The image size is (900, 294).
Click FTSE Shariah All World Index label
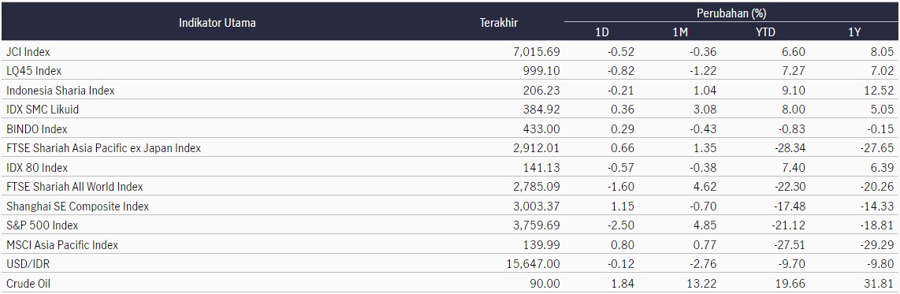tap(75, 187)
